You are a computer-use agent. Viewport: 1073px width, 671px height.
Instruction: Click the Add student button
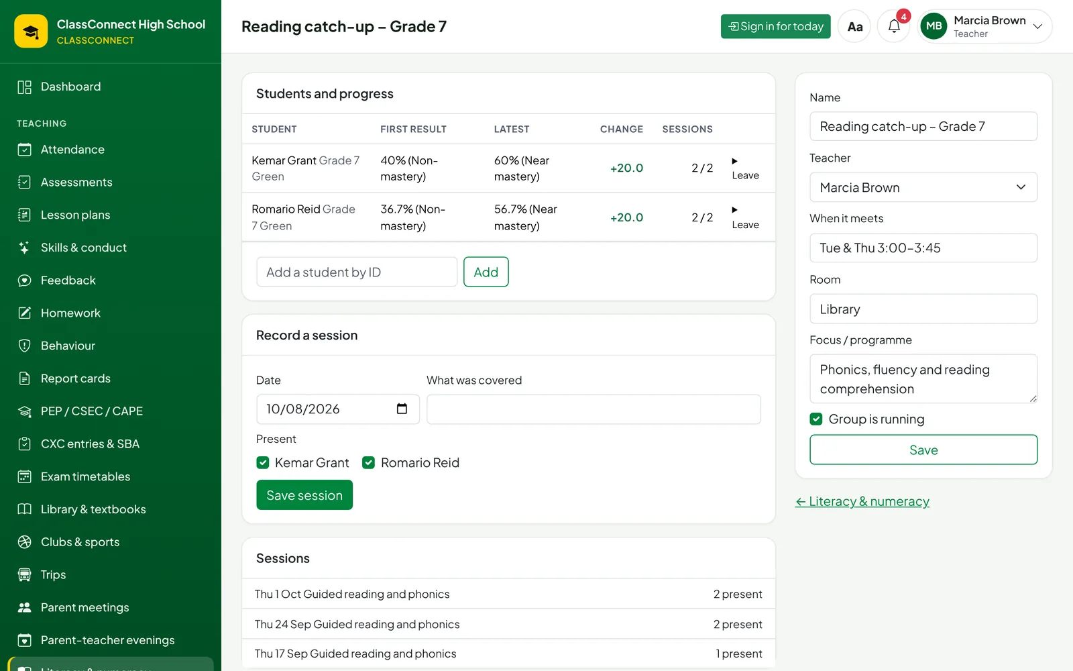[x=486, y=272]
